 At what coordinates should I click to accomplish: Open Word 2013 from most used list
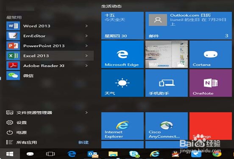click(x=50, y=26)
